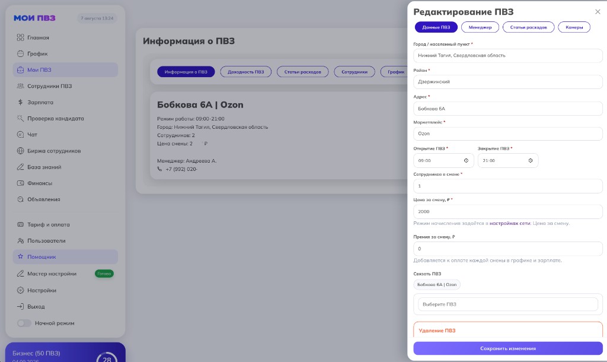Click the Финансы wallet icon

point(21,183)
